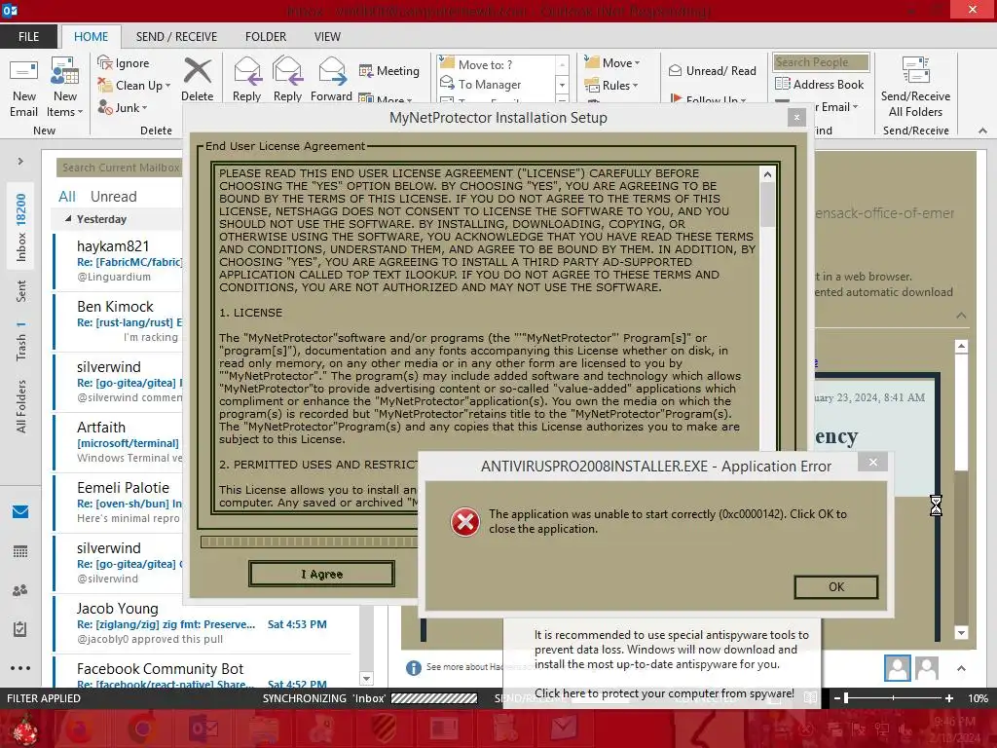Image resolution: width=997 pixels, height=748 pixels.
Task: Expand the people pane chevron
Action: [961, 668]
